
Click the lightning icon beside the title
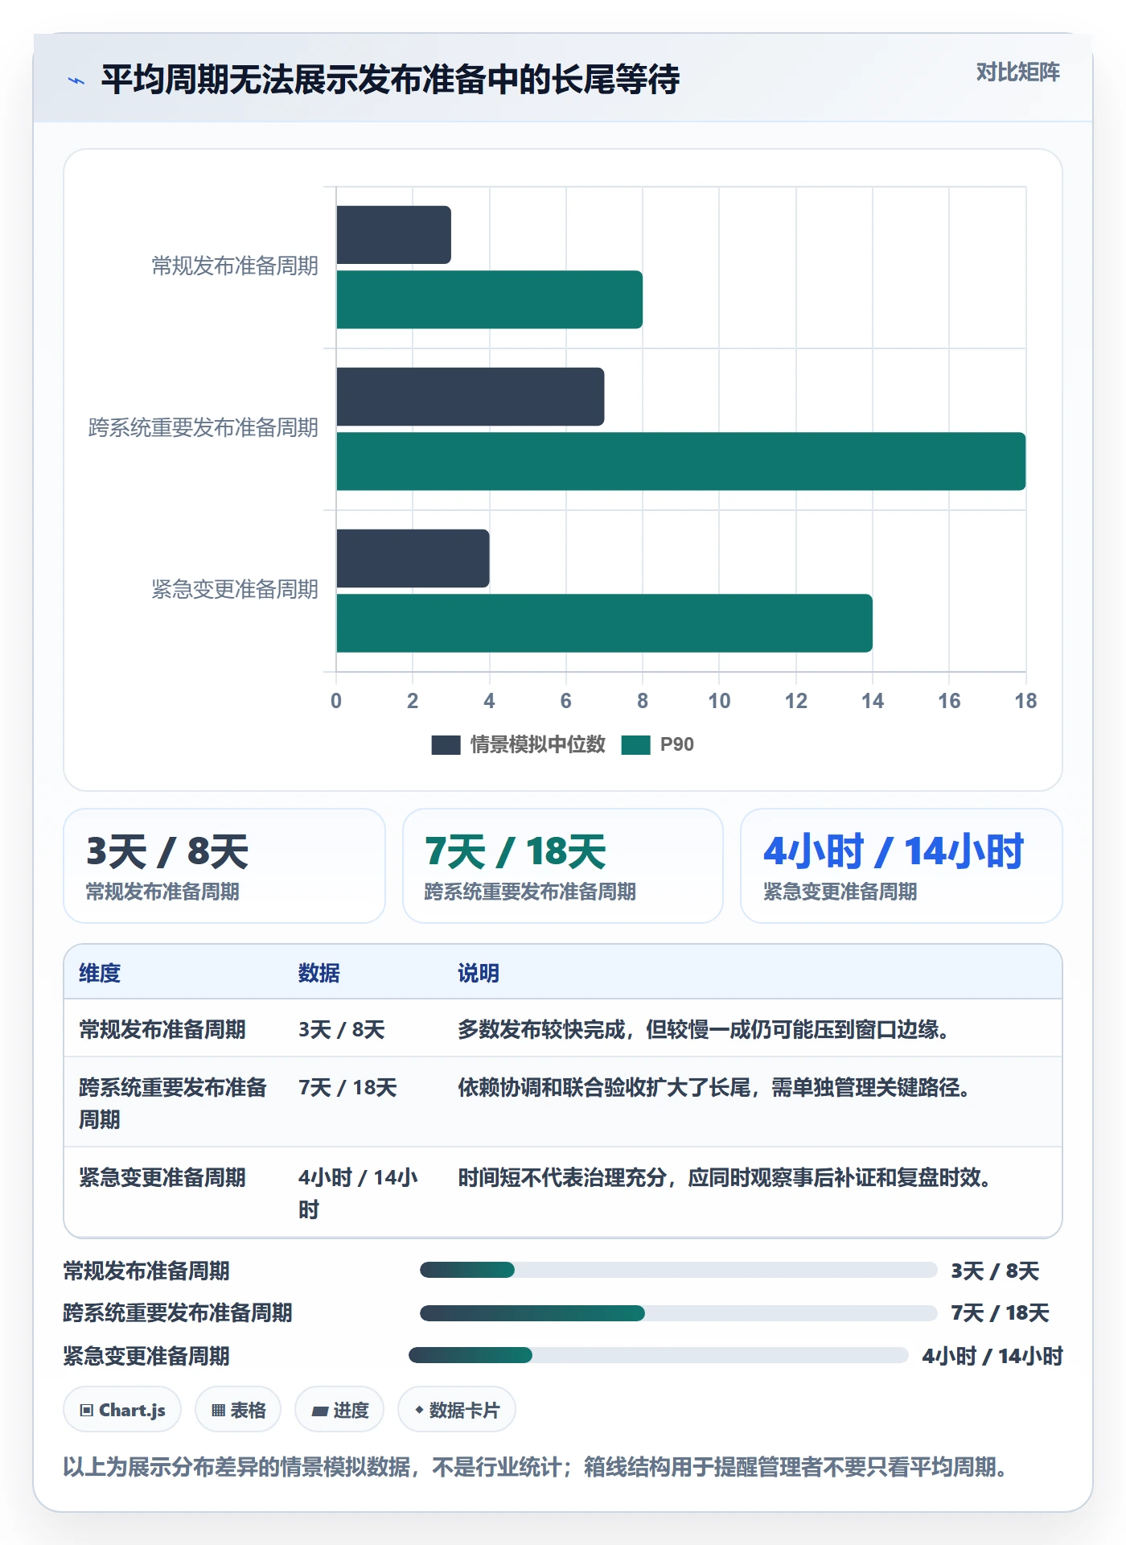tap(76, 80)
